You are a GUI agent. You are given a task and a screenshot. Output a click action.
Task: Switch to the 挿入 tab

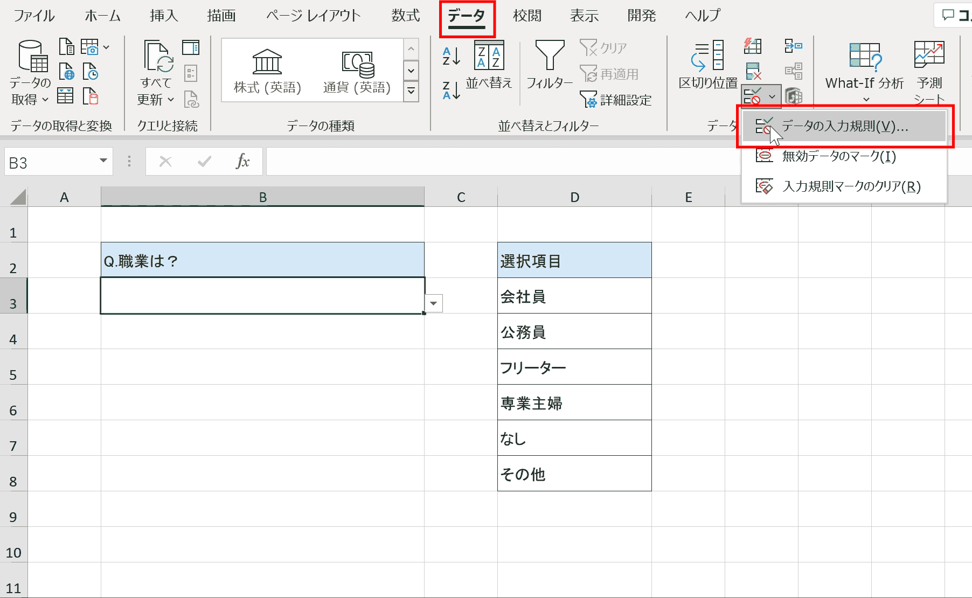[x=164, y=15]
